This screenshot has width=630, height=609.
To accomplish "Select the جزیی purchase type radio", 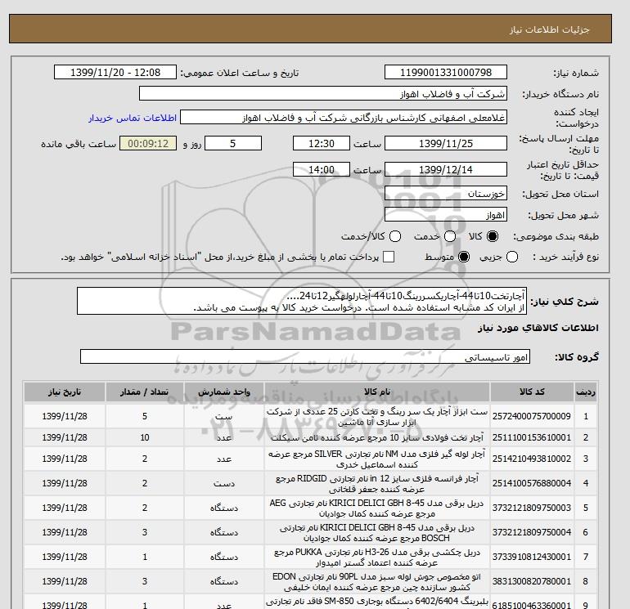I will (512, 257).
